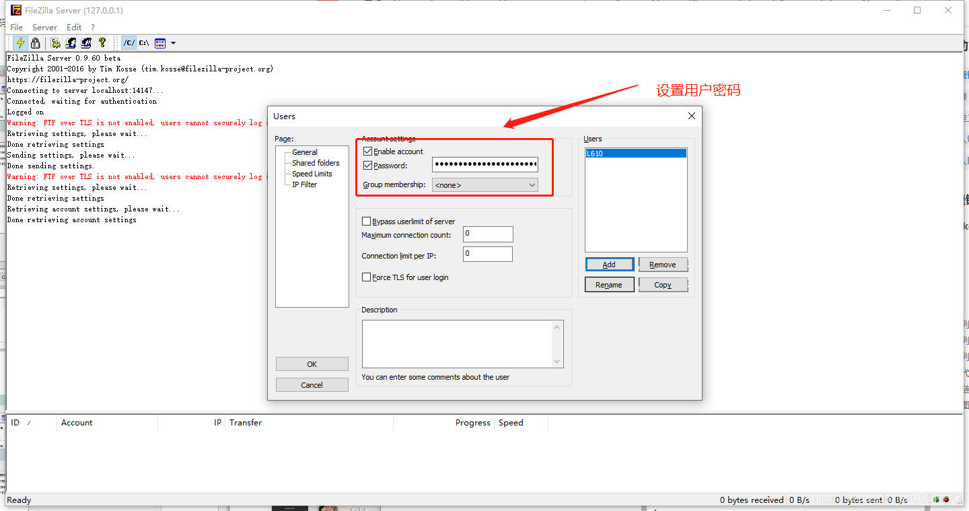Screen dimensions: 969x511
Task: Select the /C/ path display icon
Action: click(x=129, y=43)
